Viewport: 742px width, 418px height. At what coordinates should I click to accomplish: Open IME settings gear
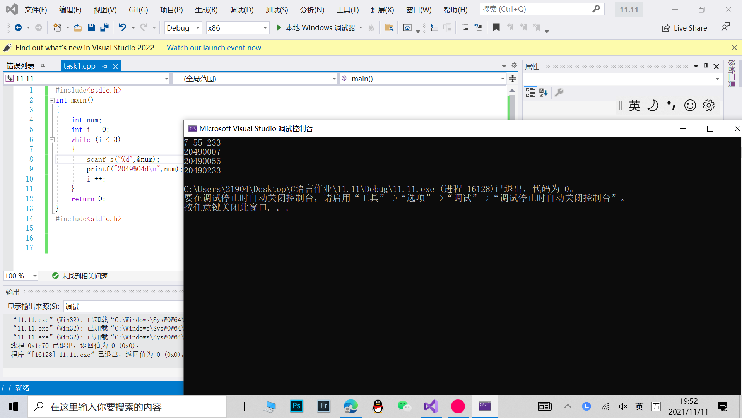click(x=709, y=105)
